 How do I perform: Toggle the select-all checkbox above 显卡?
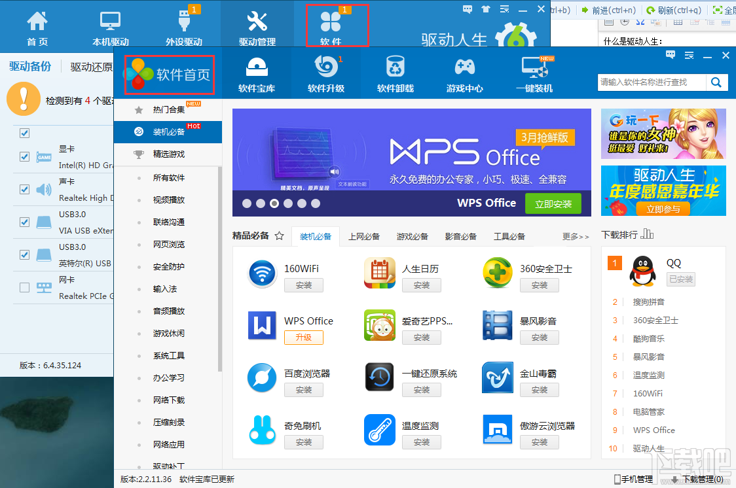(24, 133)
